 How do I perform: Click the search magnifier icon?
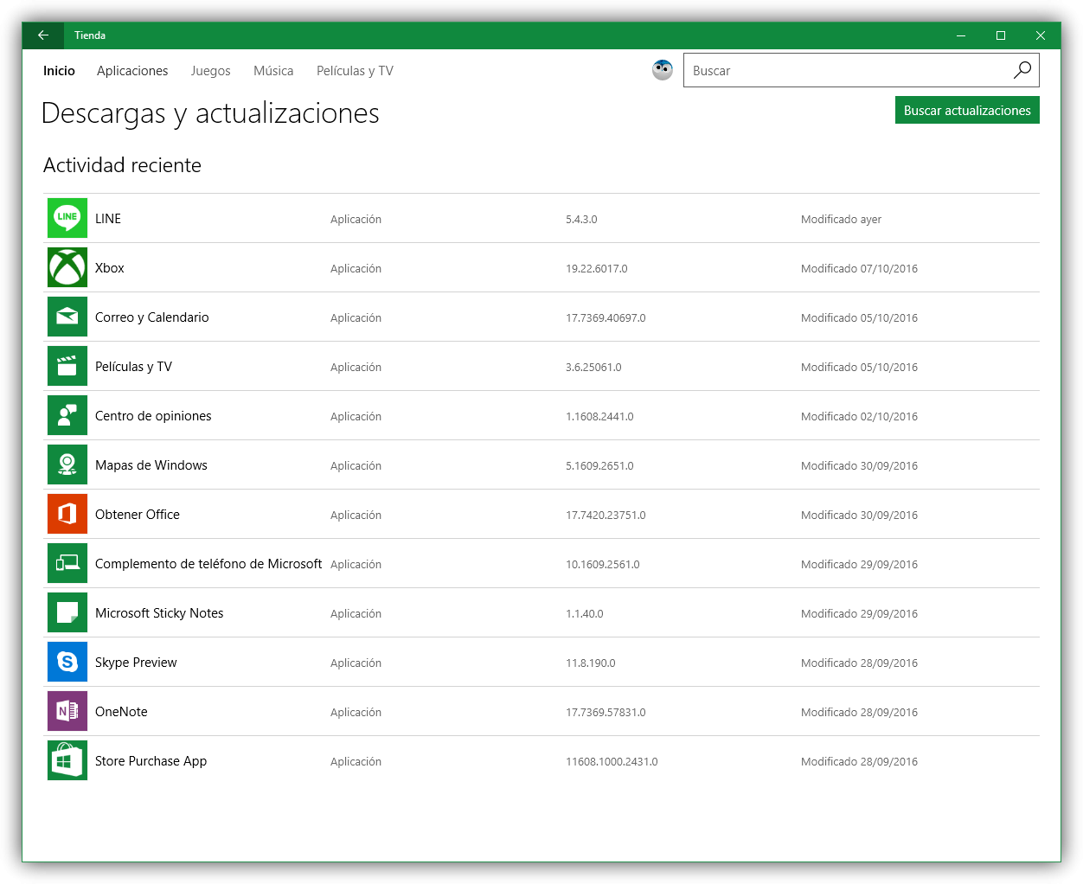click(1022, 70)
